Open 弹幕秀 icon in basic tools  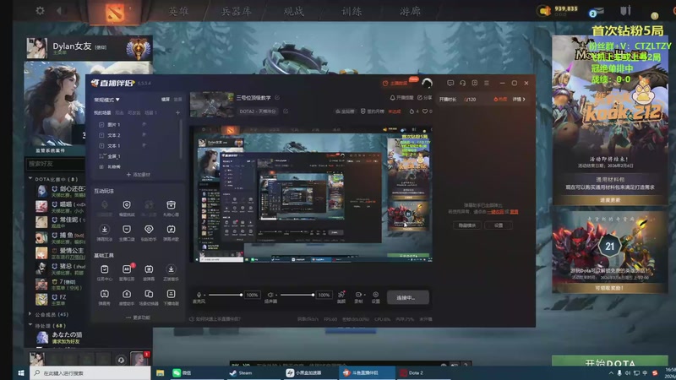coord(104,294)
